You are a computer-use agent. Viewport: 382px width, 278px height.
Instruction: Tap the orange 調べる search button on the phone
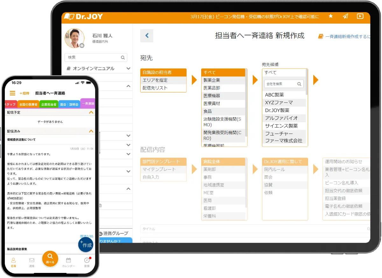[x=50, y=259]
